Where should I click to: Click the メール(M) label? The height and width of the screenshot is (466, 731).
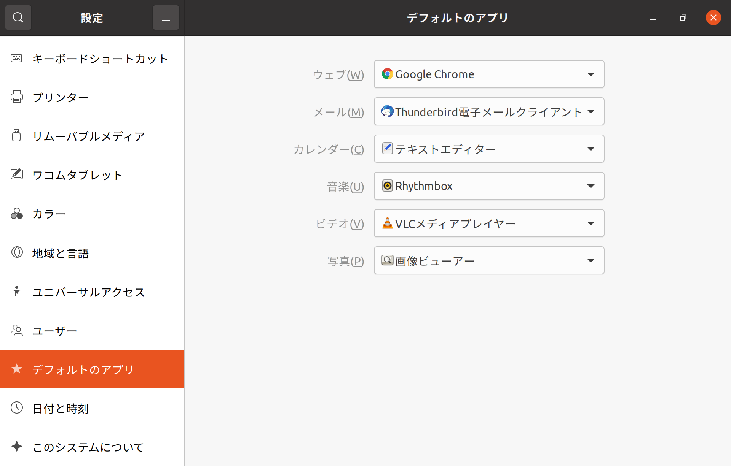click(338, 112)
